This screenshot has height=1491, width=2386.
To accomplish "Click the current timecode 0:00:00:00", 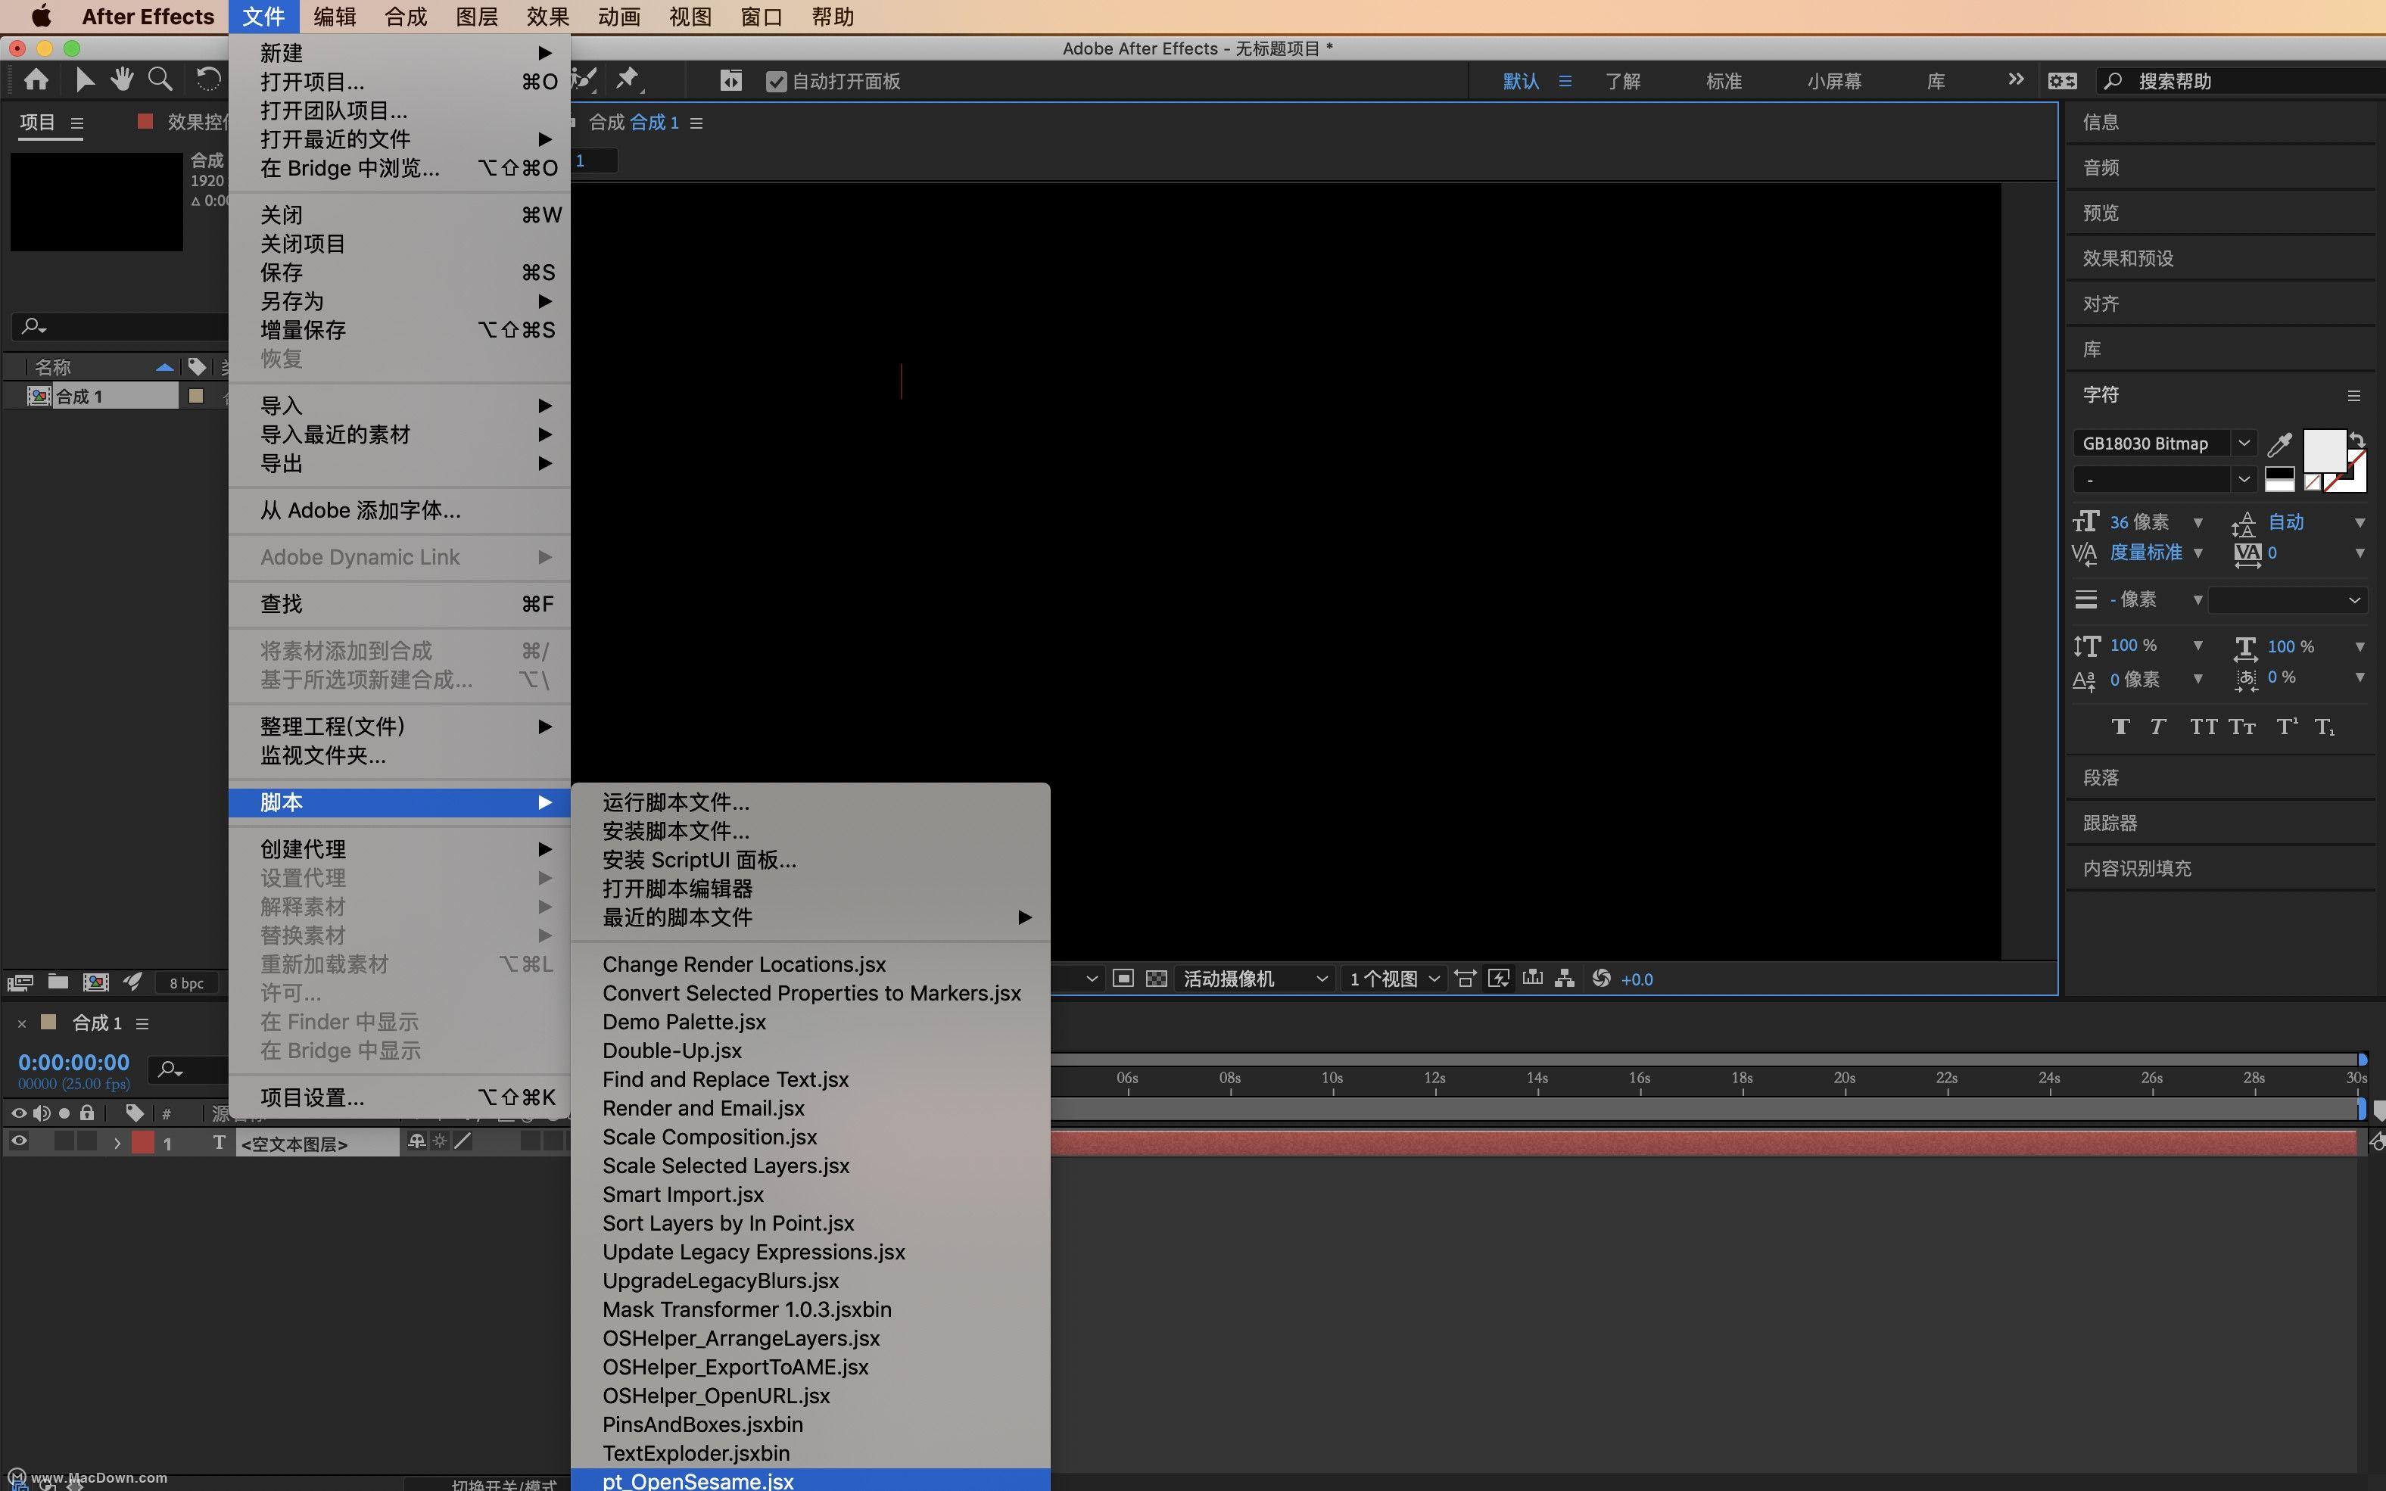I will click(74, 1062).
